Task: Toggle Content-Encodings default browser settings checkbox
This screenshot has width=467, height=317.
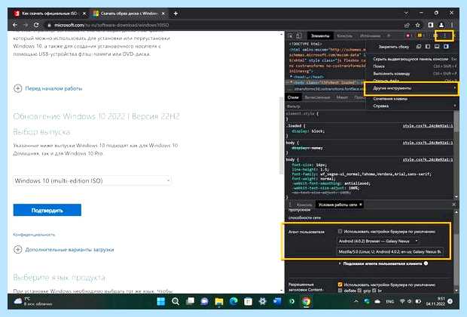Action: pos(340,285)
